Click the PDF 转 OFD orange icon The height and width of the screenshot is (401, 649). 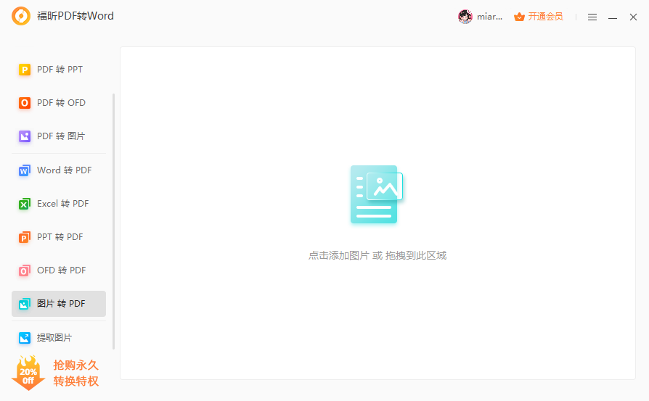(25, 103)
